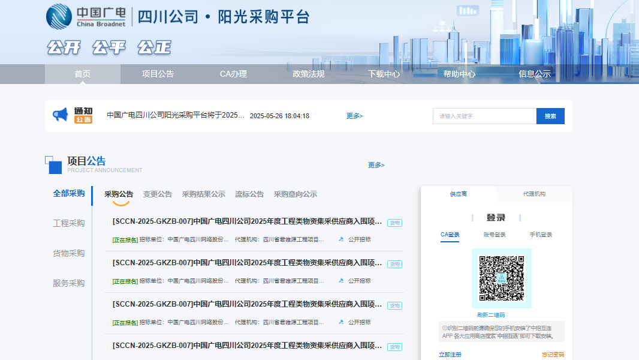Switch to the 采购公告 tab
The image size is (639, 360).
pos(119,194)
